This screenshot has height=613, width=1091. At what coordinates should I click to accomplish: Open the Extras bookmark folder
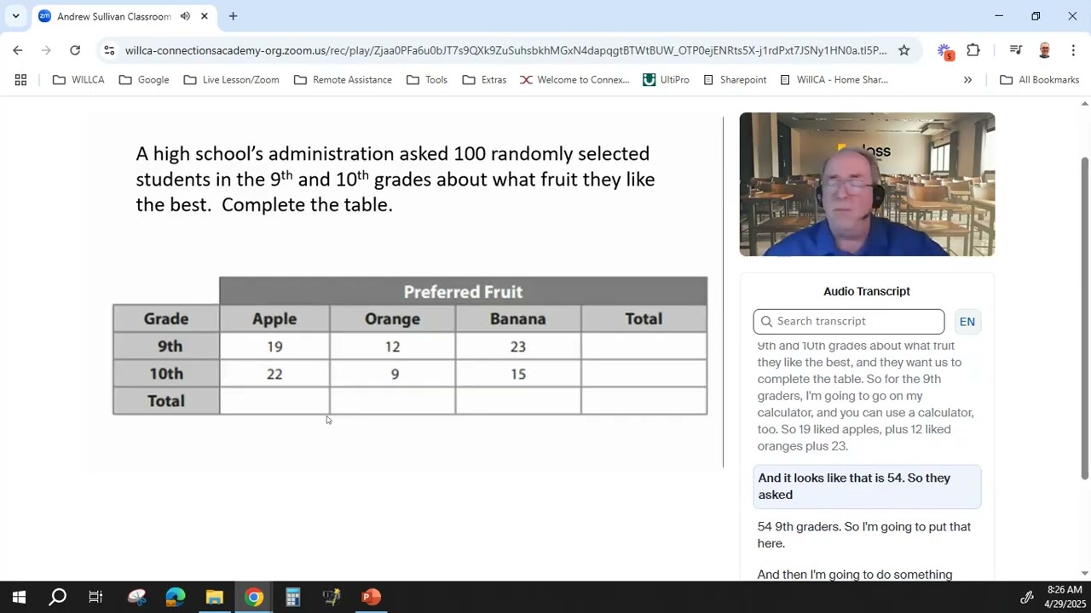coord(484,80)
